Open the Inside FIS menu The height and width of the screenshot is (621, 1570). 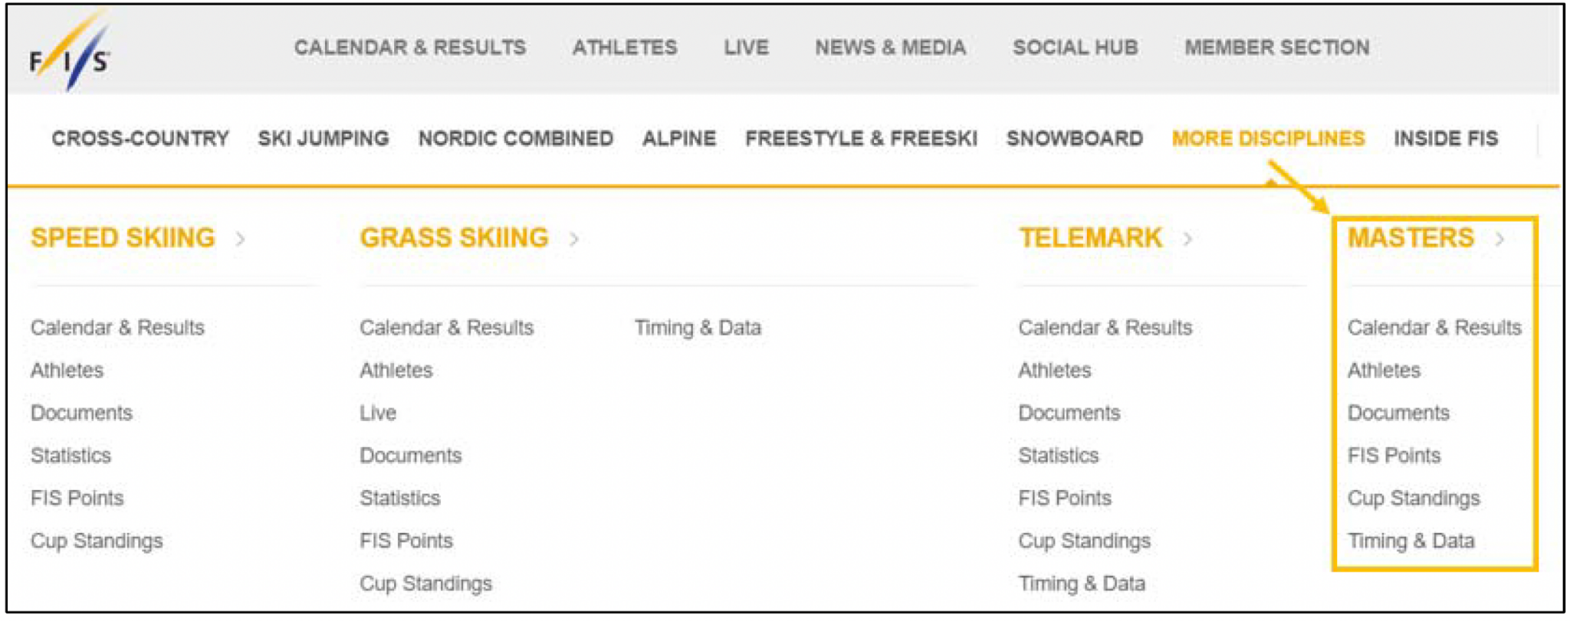[x=1447, y=138]
